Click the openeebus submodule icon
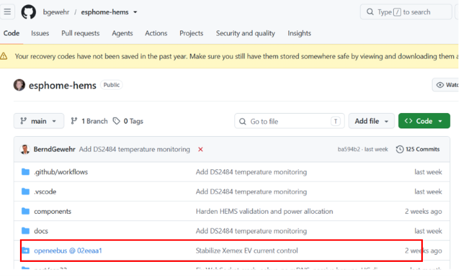Image resolution: width=459 pixels, height=276 pixels. pos(26,250)
